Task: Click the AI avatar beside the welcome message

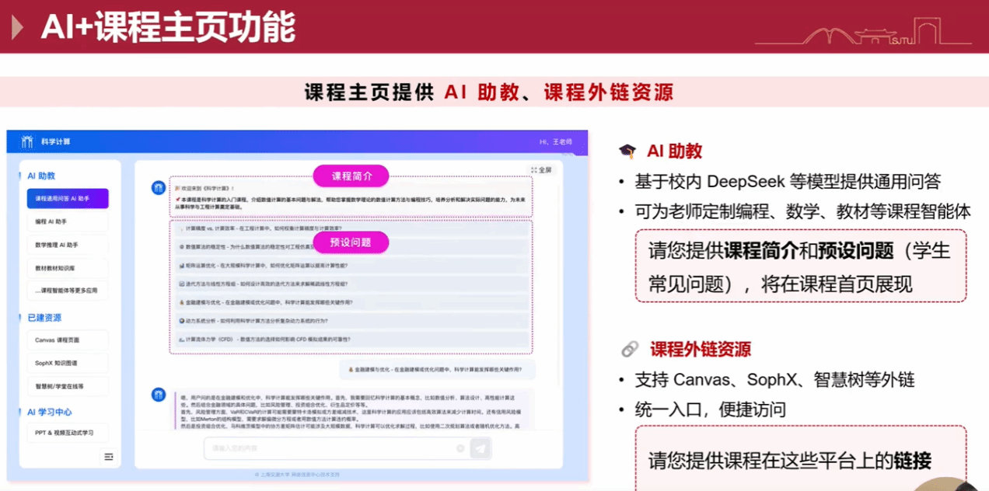Action: tap(159, 187)
